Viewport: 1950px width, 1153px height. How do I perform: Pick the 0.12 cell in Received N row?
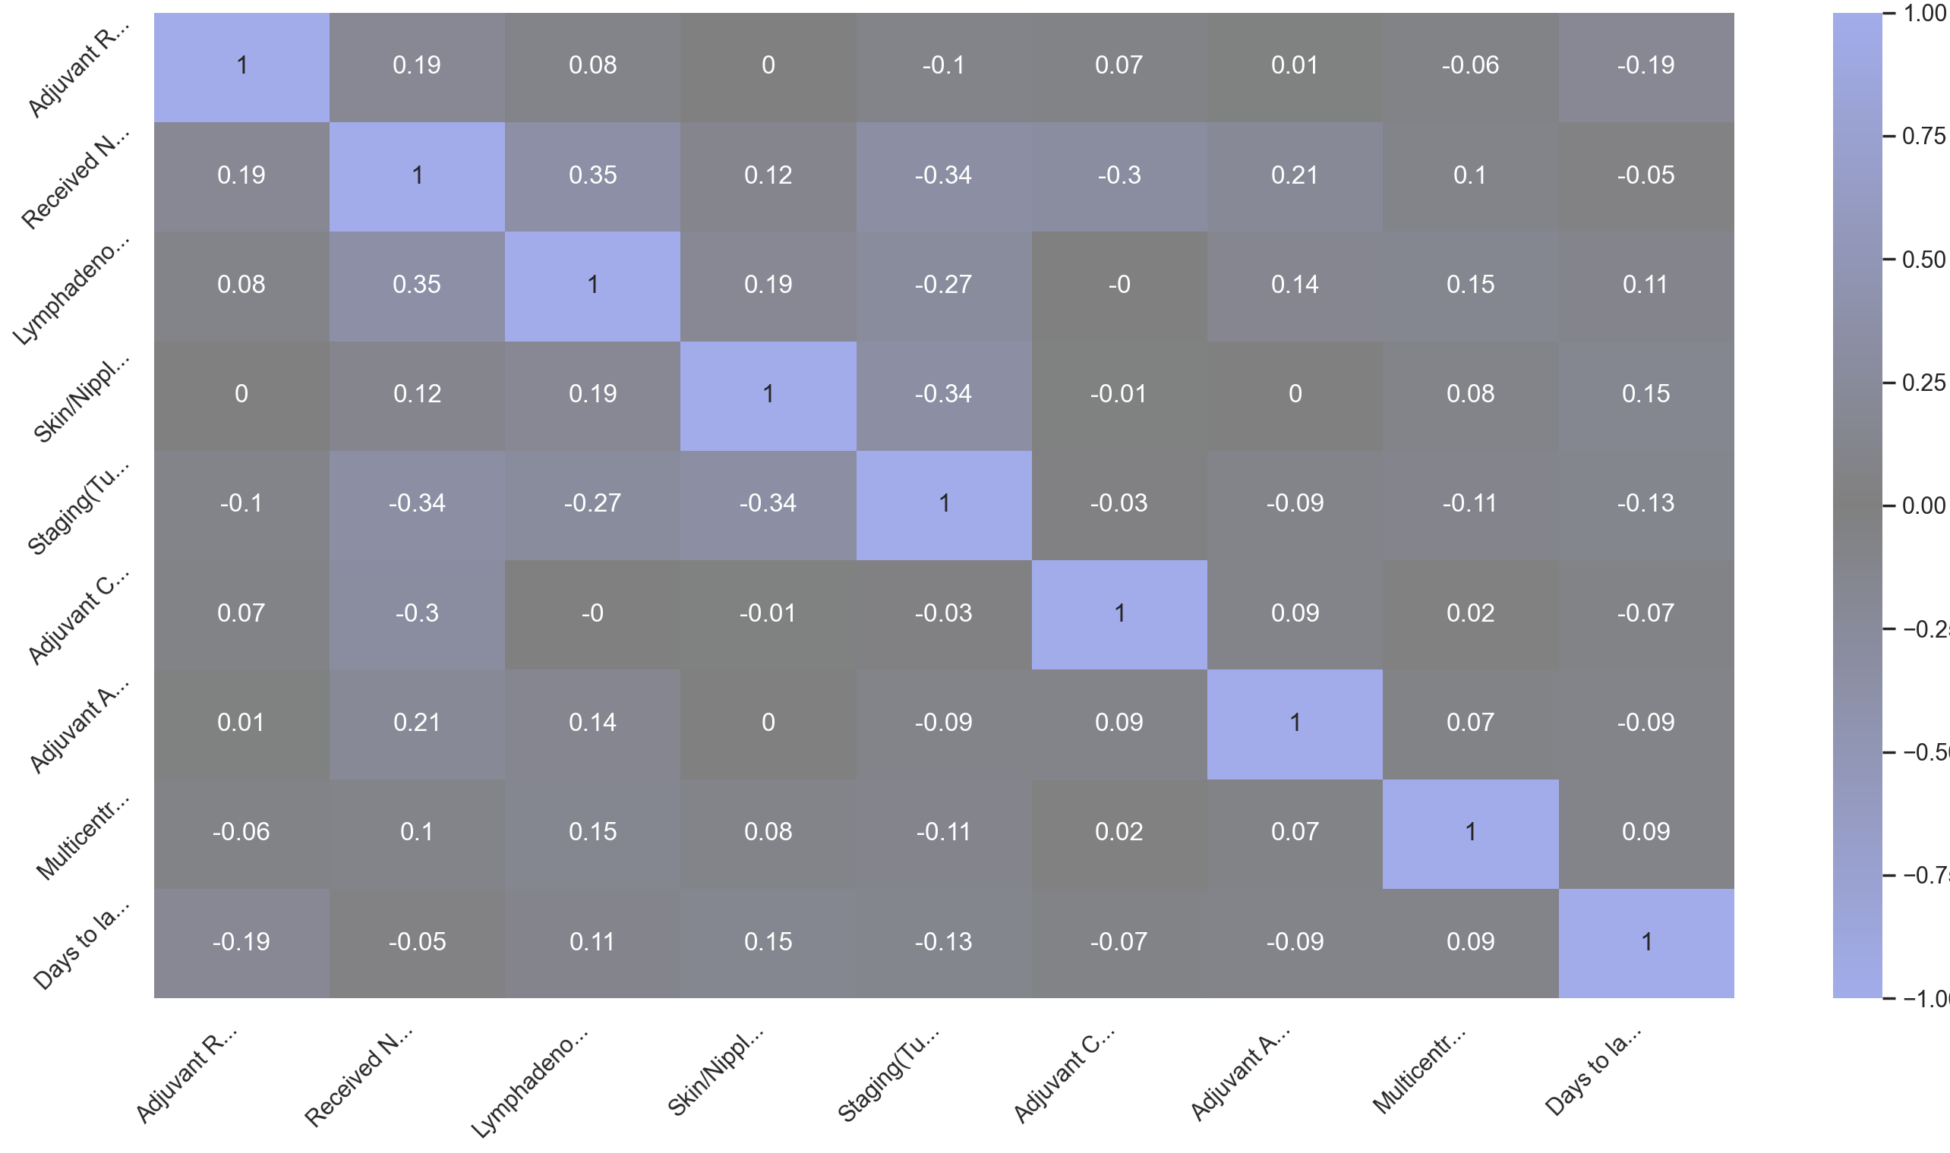coord(768,175)
